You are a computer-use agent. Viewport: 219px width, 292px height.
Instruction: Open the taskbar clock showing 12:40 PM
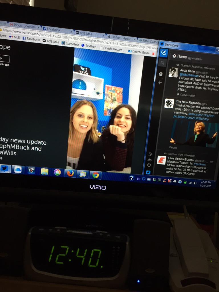(x=206, y=184)
